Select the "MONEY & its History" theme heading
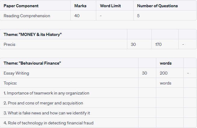197x128 pixels. click(x=33, y=34)
